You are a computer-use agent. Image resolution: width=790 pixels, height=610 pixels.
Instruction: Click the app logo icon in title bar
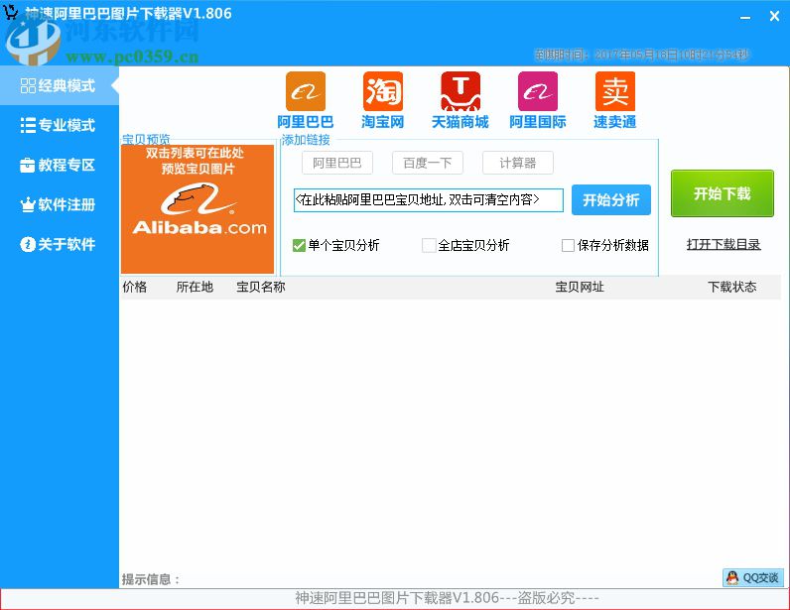pos(11,12)
